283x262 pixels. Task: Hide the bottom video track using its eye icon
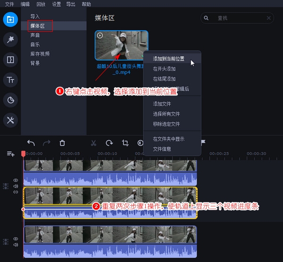click(x=16, y=239)
